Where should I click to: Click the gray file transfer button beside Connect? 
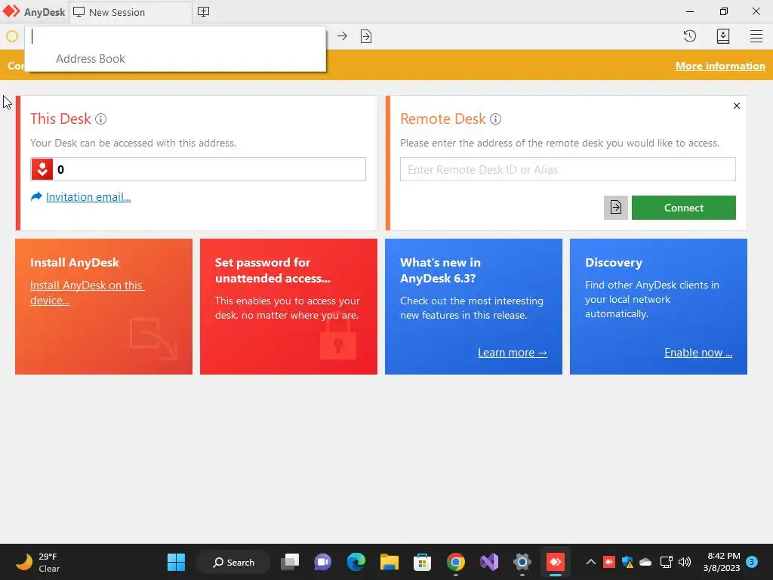(x=616, y=208)
